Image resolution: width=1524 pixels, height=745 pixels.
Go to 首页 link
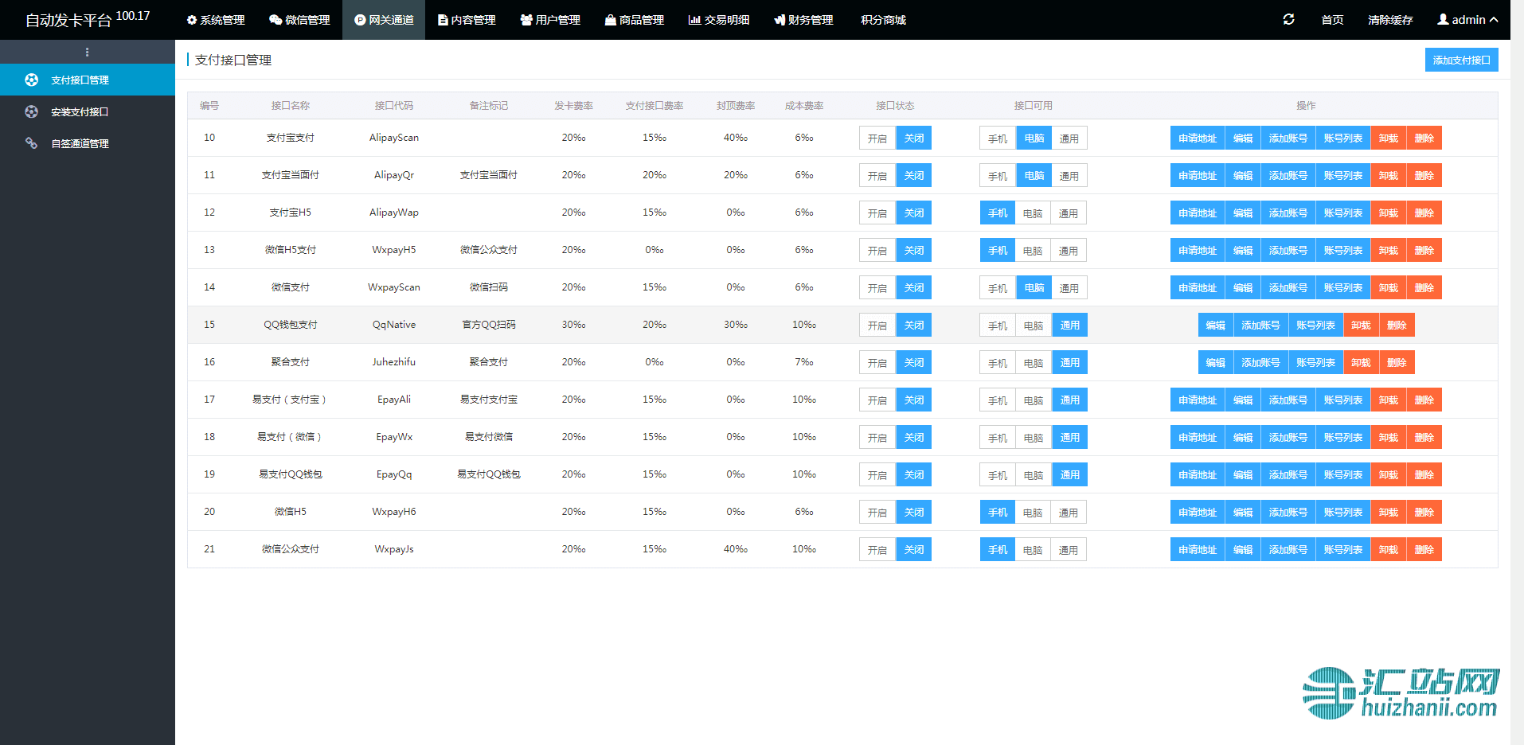click(1332, 20)
